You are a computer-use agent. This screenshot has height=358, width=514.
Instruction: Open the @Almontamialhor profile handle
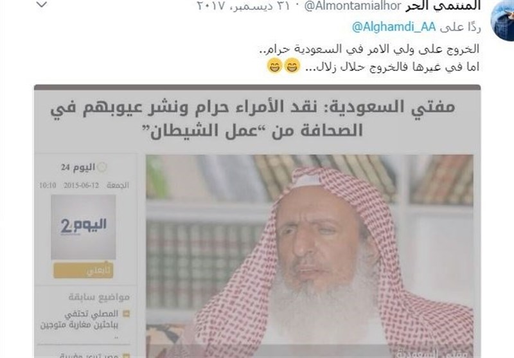(x=353, y=6)
